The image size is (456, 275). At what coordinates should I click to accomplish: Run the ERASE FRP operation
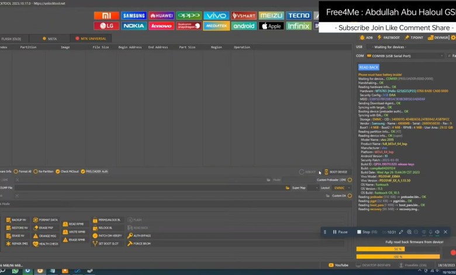pos(43,228)
